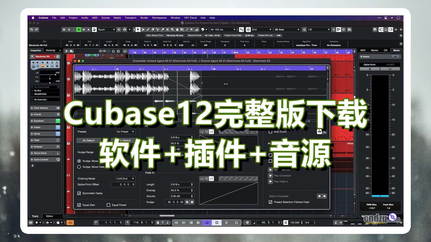Click the Edit Instrument icon on Electronic Kit

58,56
